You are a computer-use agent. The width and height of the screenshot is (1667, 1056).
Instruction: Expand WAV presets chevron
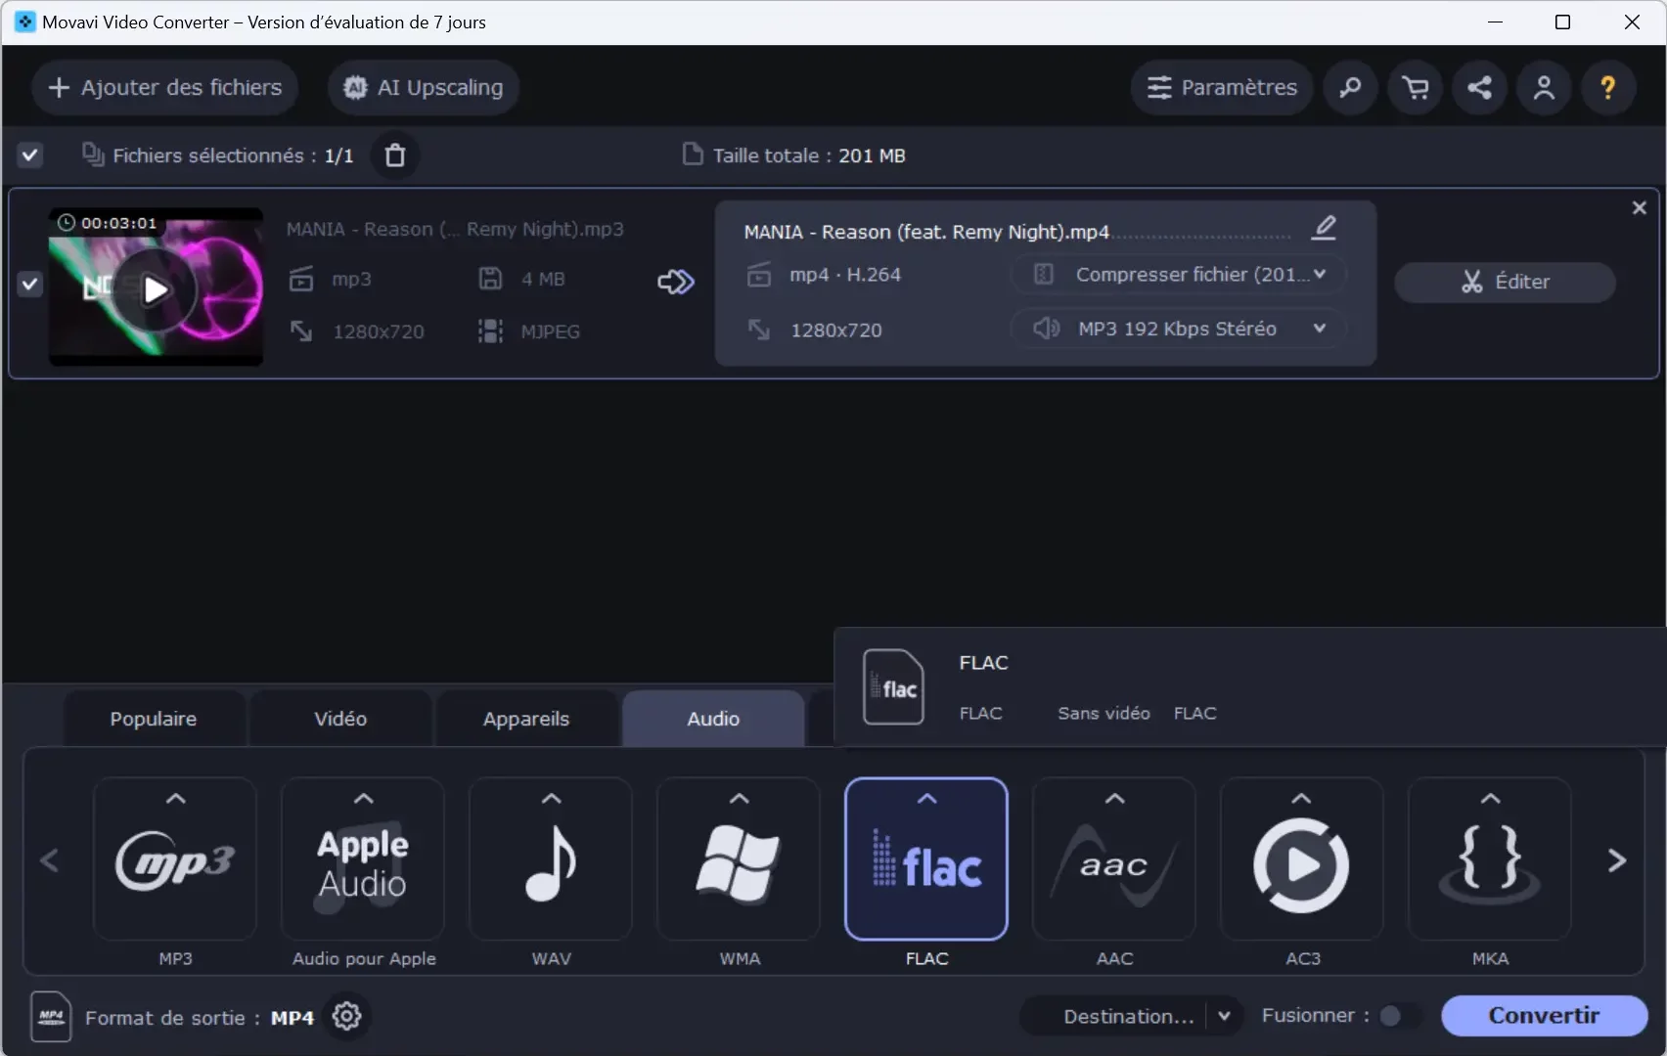[x=552, y=799]
